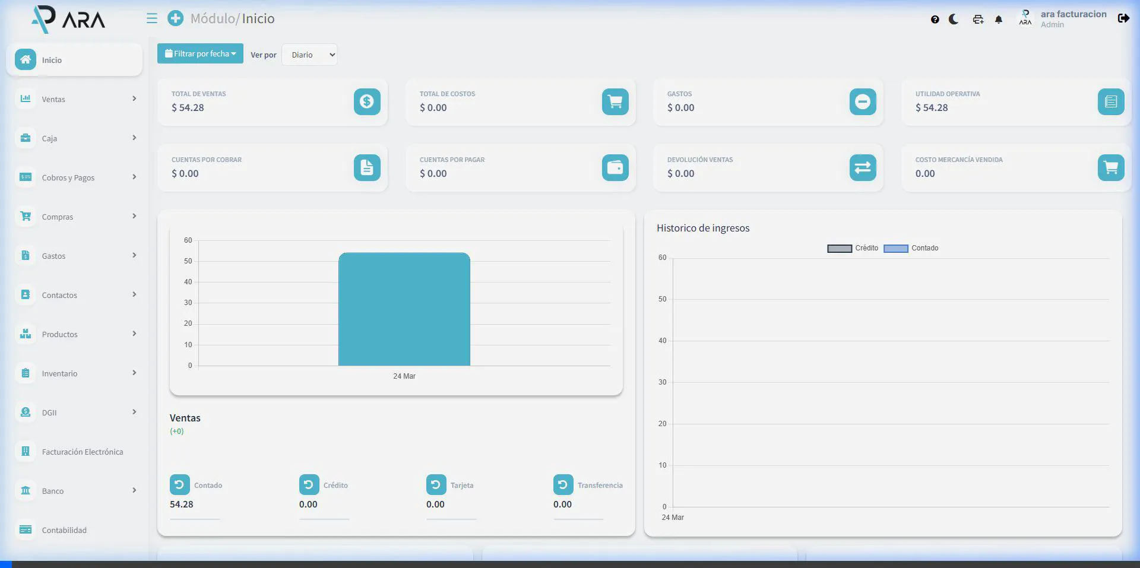Toggle dark mode with the moon icon
Image resolution: width=1140 pixels, height=568 pixels.
click(x=954, y=20)
